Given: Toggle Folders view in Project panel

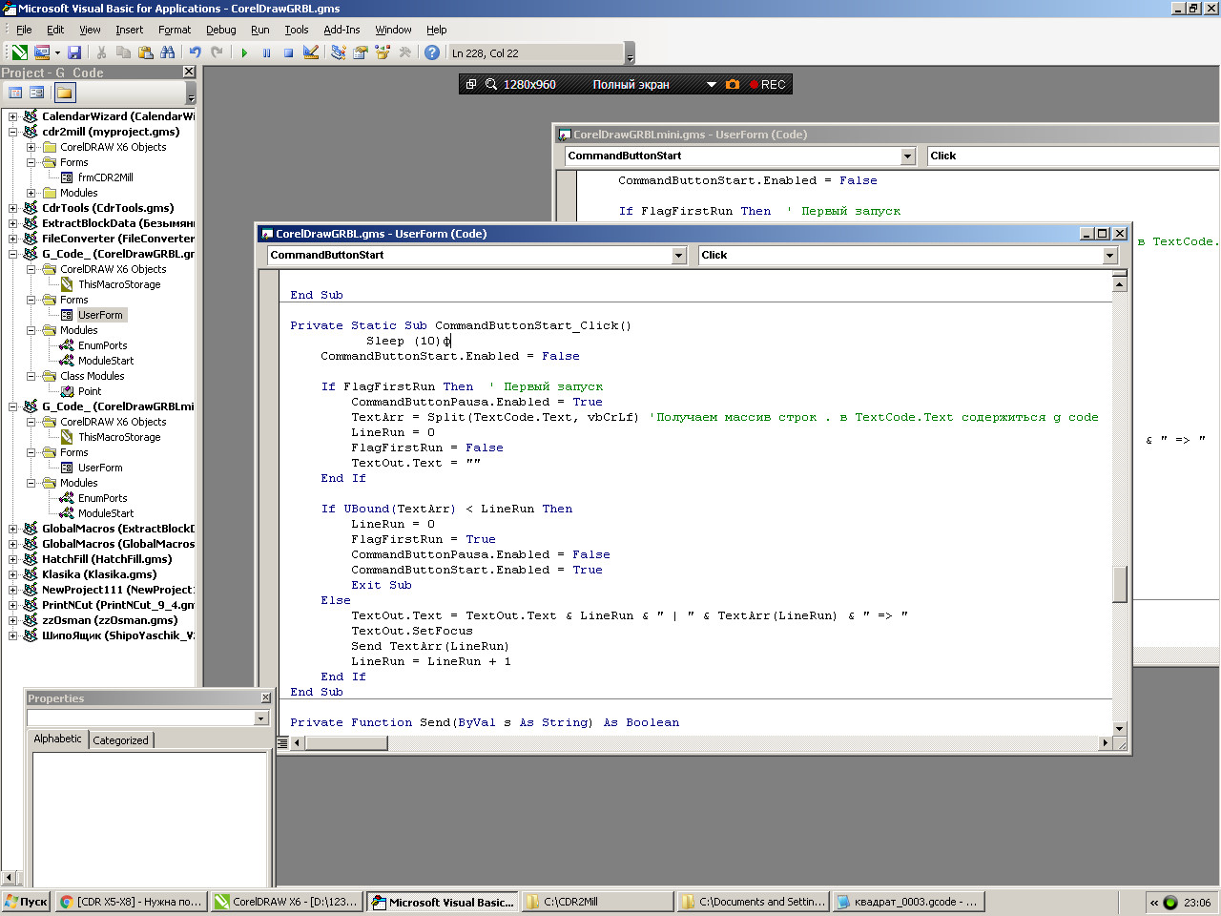Looking at the screenshot, I should point(64,93).
